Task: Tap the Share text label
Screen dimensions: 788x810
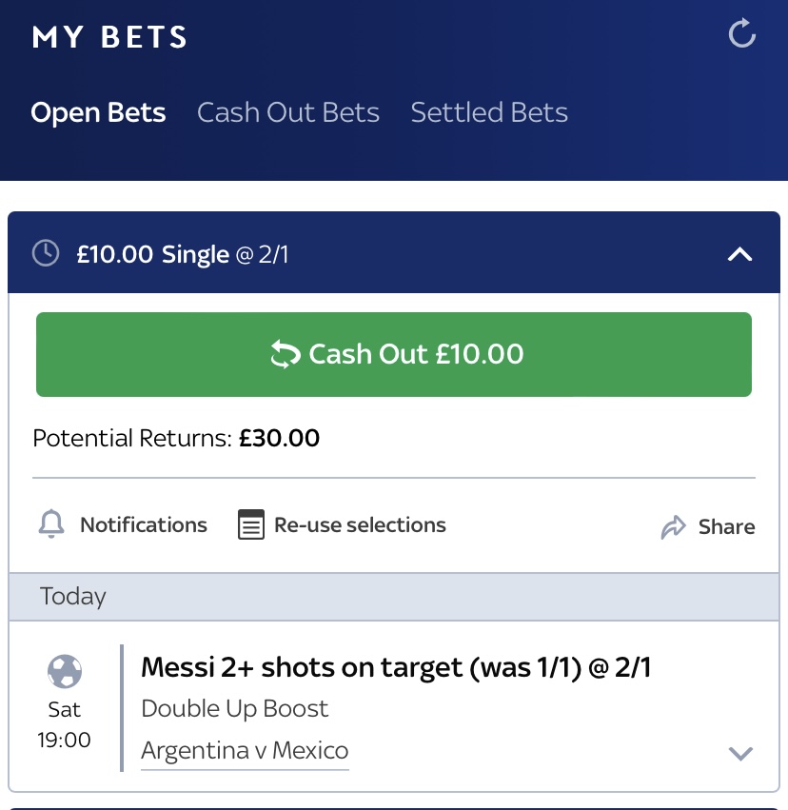Action: point(726,527)
